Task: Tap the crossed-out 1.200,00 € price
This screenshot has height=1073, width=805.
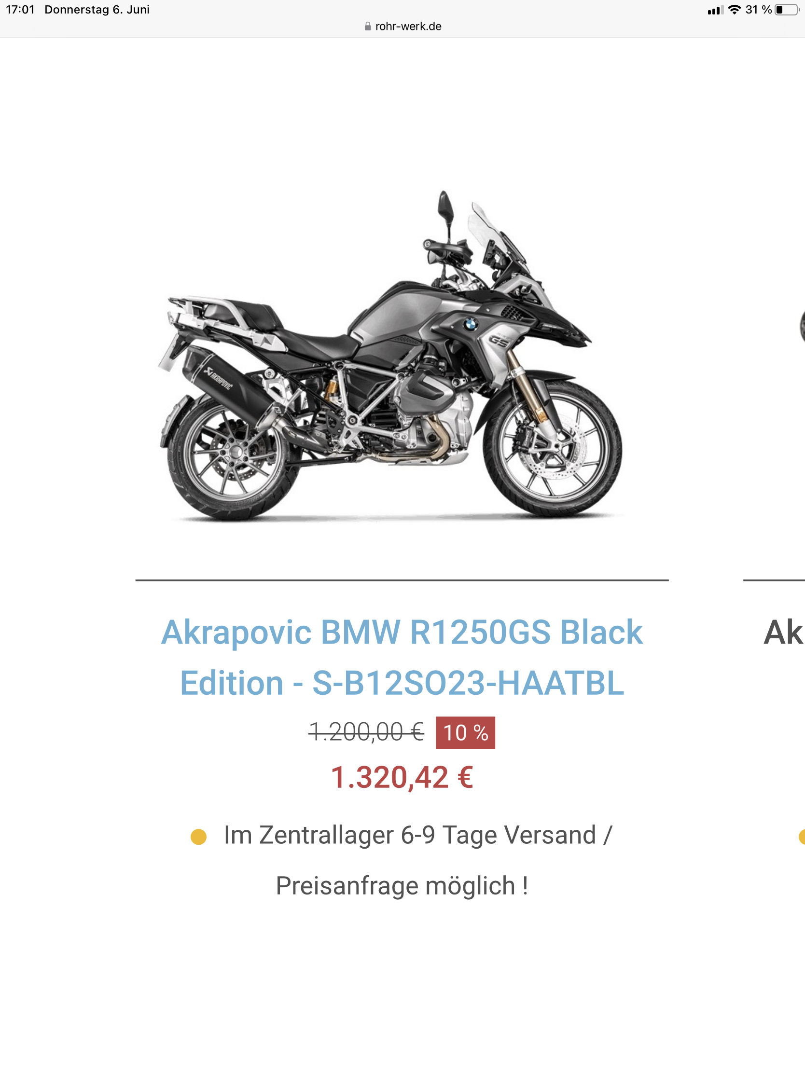Action: pyautogui.click(x=366, y=732)
